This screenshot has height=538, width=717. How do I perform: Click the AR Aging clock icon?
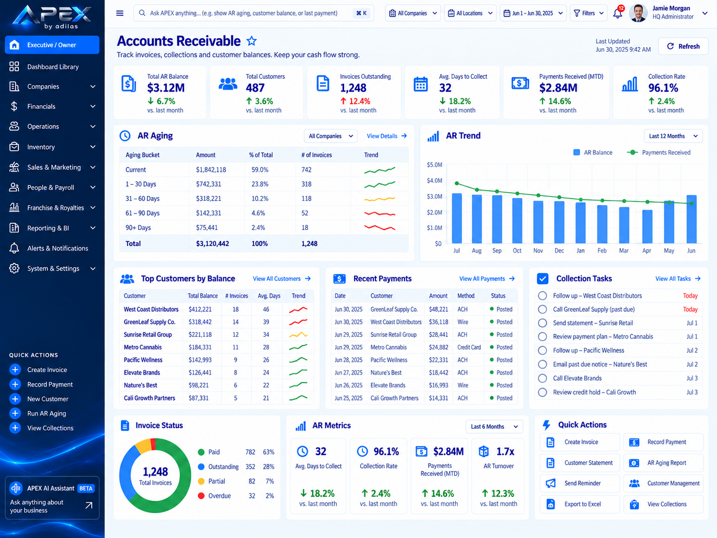pyautogui.click(x=125, y=136)
